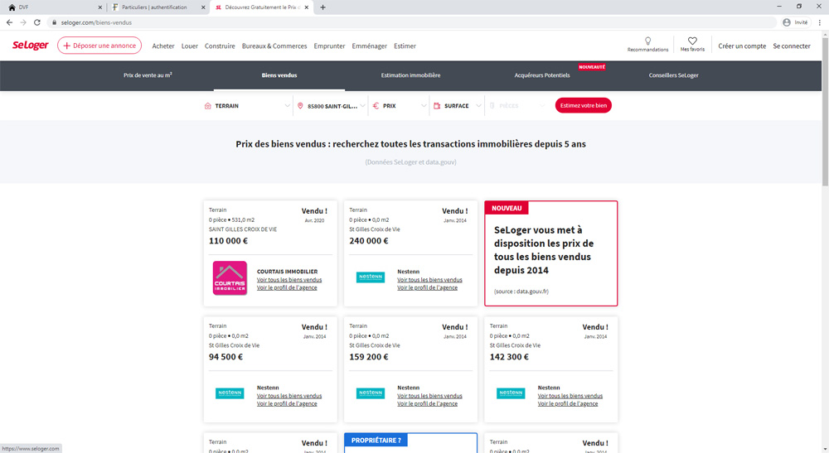Screen dimensions: 829x453
Task: Click the browser forward arrow
Action: coord(23,22)
